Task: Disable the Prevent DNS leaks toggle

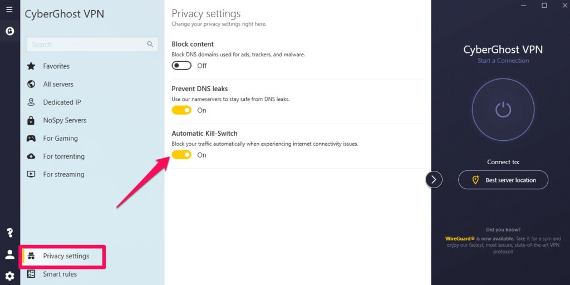Action: (x=181, y=110)
